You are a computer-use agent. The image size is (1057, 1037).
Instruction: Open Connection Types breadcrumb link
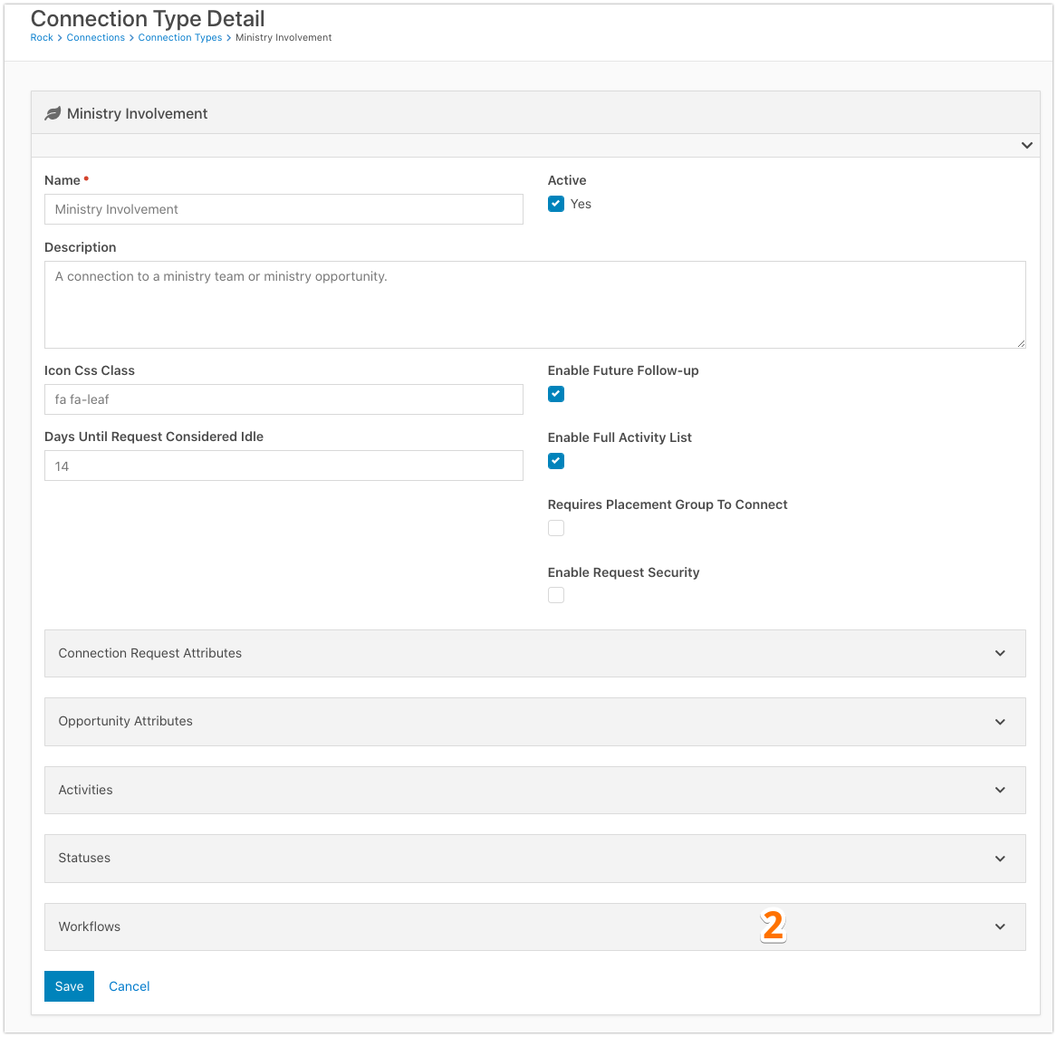(180, 38)
